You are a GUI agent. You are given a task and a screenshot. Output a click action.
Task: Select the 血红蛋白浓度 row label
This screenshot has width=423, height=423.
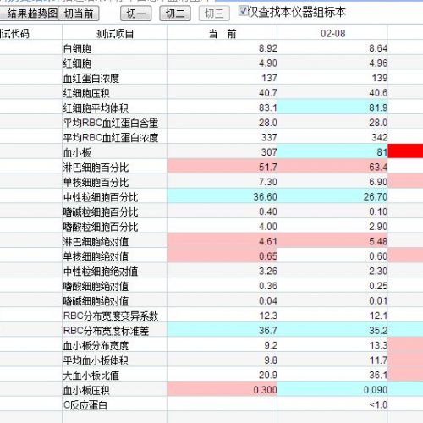[91, 79]
